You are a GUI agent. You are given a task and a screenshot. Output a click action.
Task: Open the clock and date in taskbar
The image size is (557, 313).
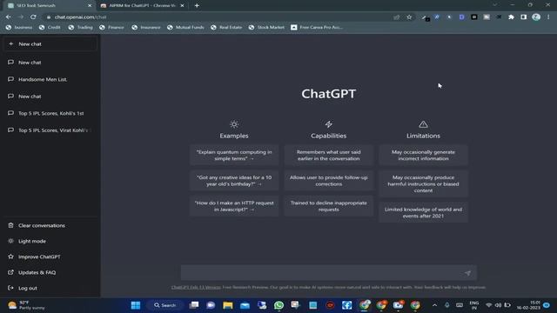click(x=528, y=305)
